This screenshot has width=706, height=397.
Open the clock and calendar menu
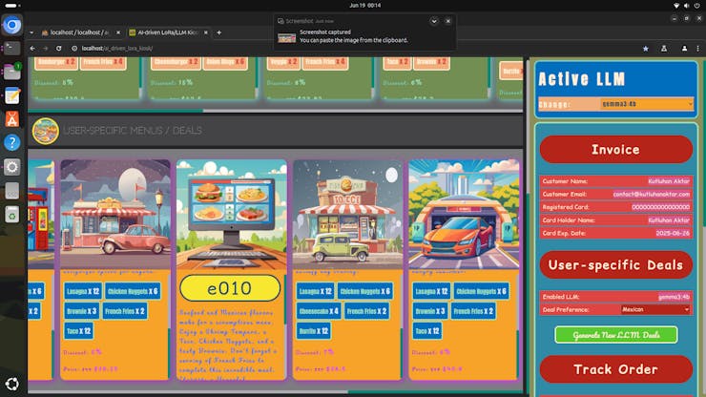[x=364, y=6]
